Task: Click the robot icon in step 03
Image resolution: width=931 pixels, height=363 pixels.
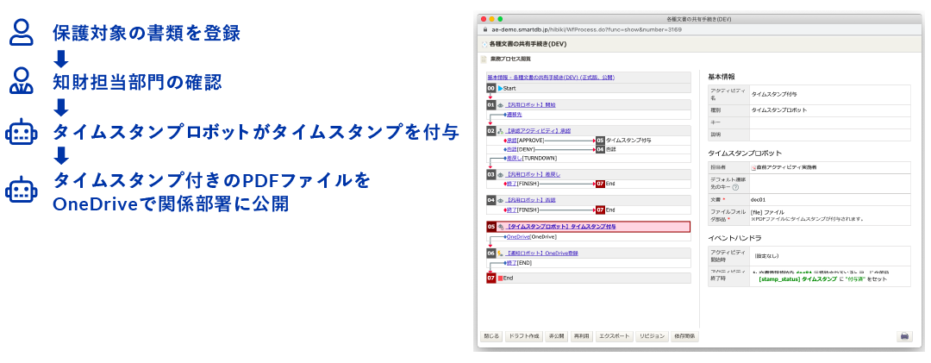Action: point(500,175)
